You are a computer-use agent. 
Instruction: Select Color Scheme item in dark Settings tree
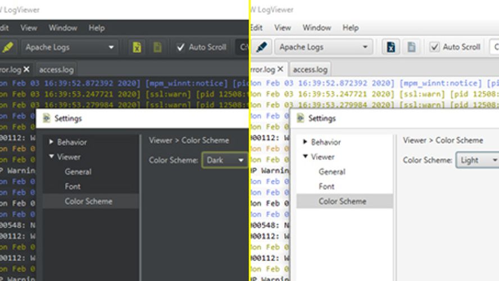point(90,201)
